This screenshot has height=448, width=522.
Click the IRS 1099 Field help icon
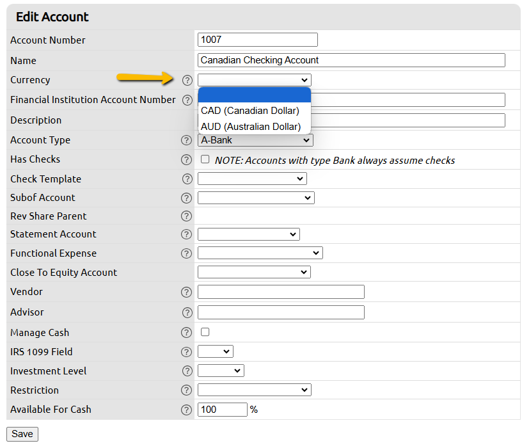186,351
